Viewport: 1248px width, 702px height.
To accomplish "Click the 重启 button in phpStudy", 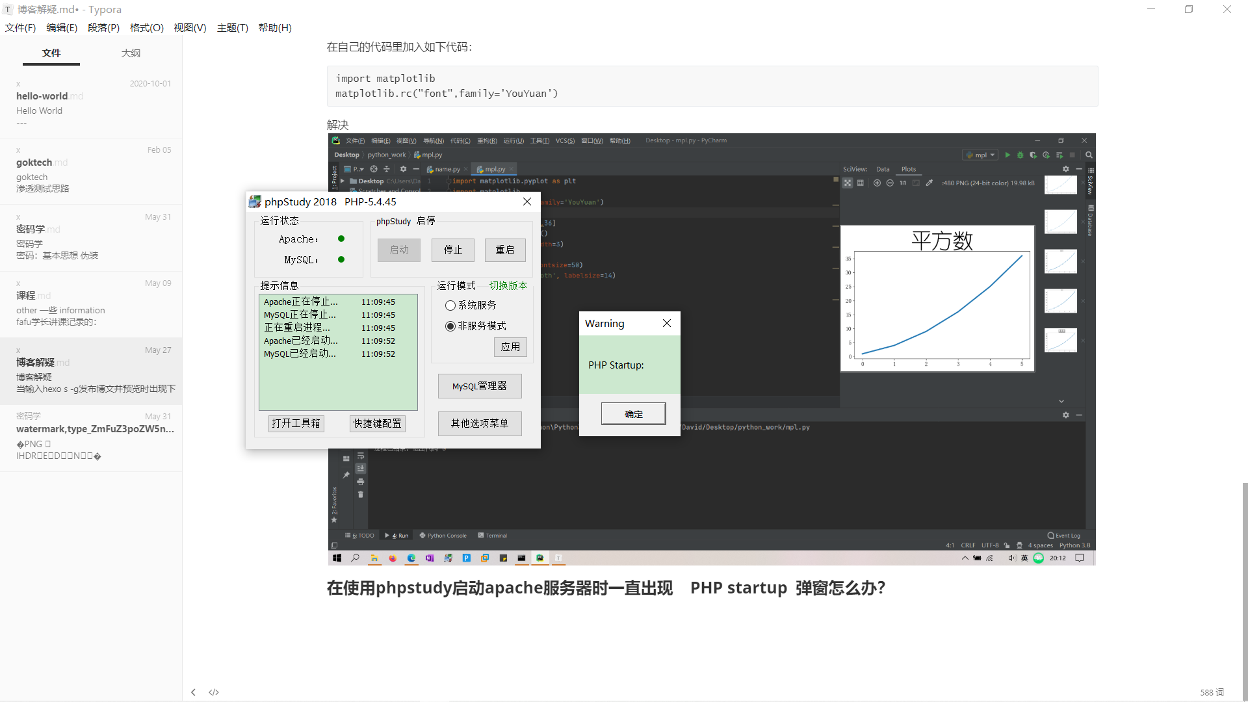I will coord(505,250).
